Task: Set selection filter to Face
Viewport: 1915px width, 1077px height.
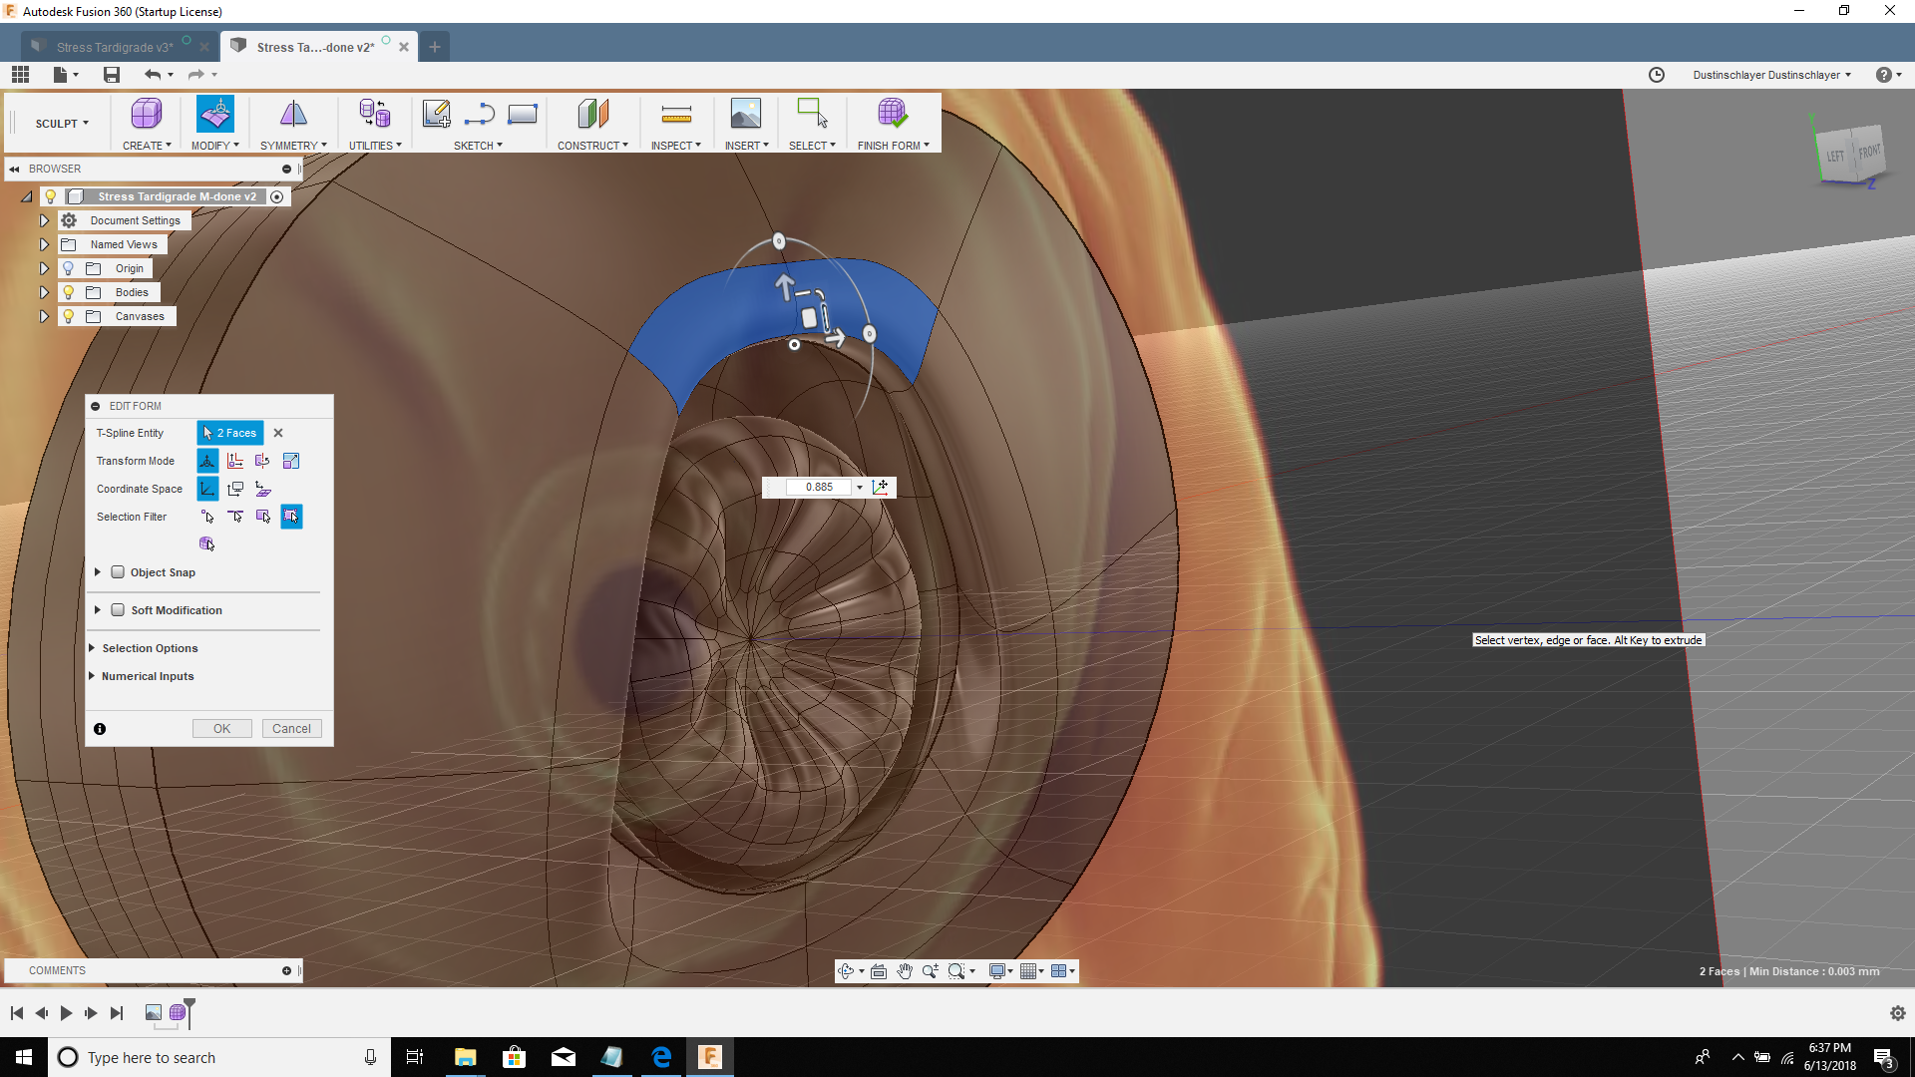Action: 263,517
